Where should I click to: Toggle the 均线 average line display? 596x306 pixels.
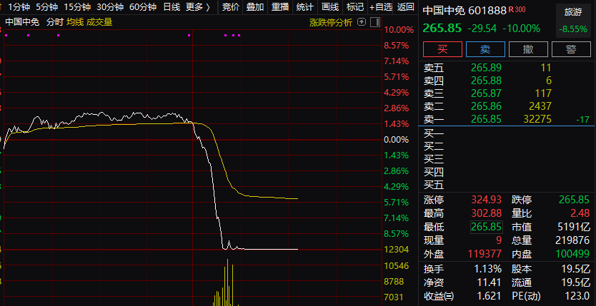click(74, 22)
